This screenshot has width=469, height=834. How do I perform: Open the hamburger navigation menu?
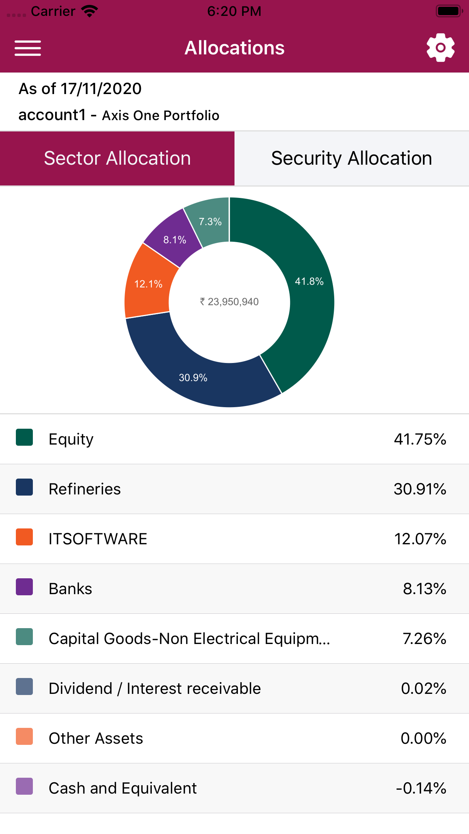tap(28, 48)
